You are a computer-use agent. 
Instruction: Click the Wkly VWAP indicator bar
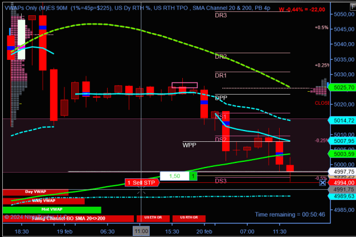tap(44, 201)
